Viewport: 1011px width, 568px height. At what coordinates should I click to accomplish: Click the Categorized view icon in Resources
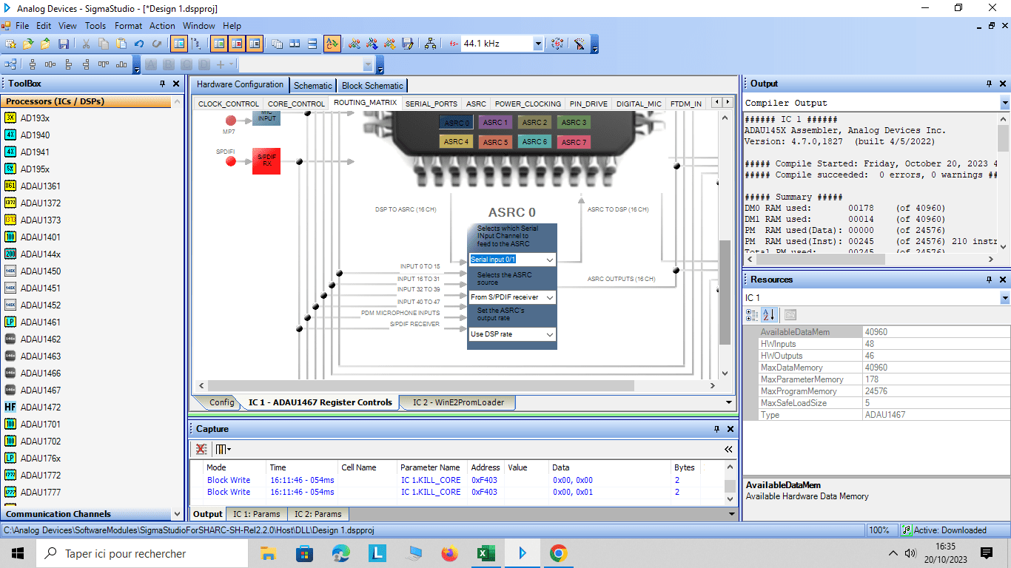pyautogui.click(x=753, y=314)
